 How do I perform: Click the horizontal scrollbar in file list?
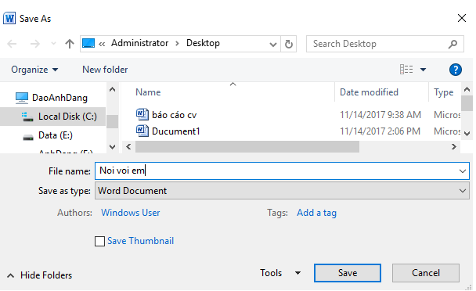coord(247,147)
